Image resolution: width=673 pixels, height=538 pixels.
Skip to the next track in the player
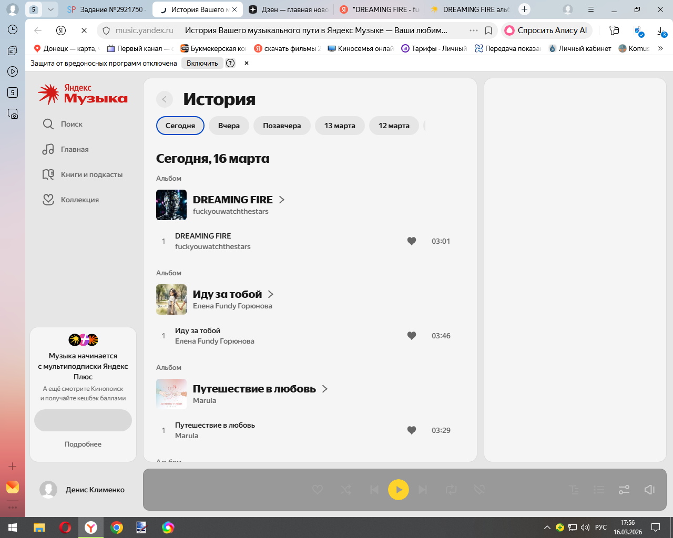[423, 490]
